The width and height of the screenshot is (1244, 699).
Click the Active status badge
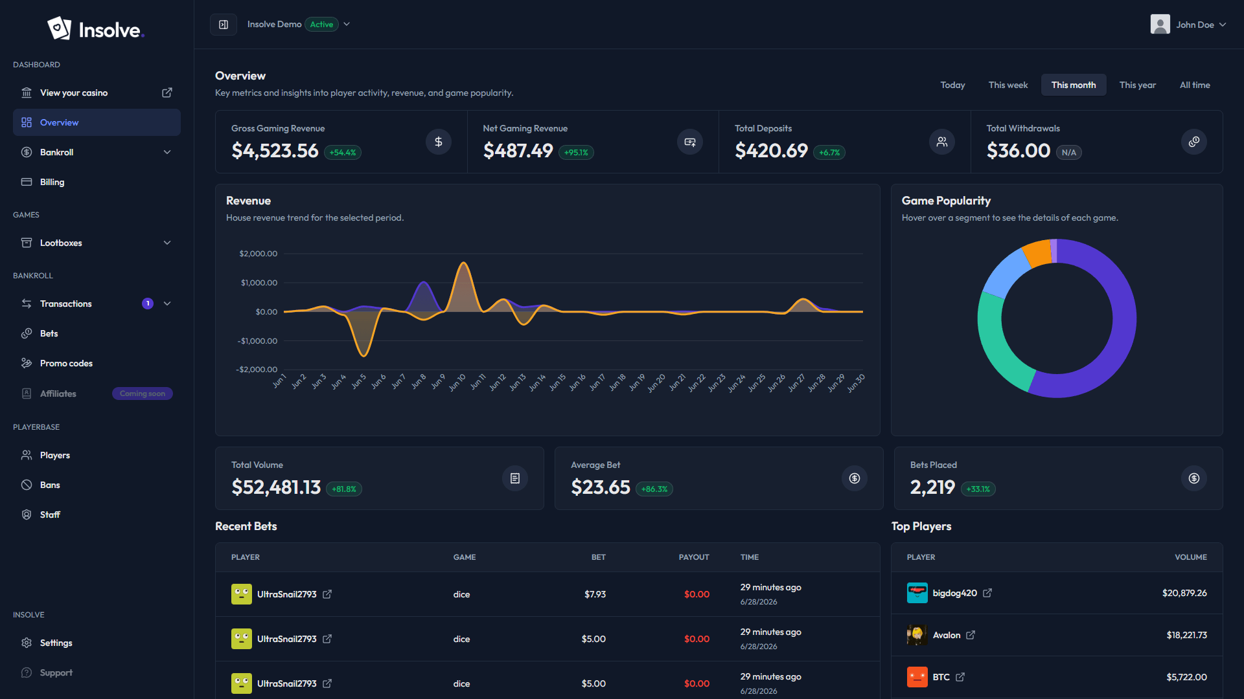321,25
